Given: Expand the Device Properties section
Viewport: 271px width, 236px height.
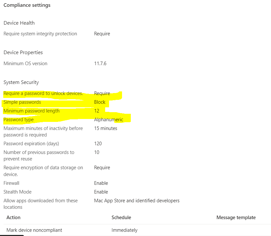Looking at the screenshot, I should 23,52.
